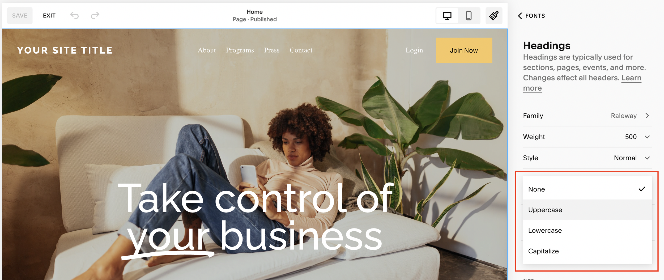The height and width of the screenshot is (280, 664).
Task: Click the undo arrow icon
Action: [x=74, y=16]
